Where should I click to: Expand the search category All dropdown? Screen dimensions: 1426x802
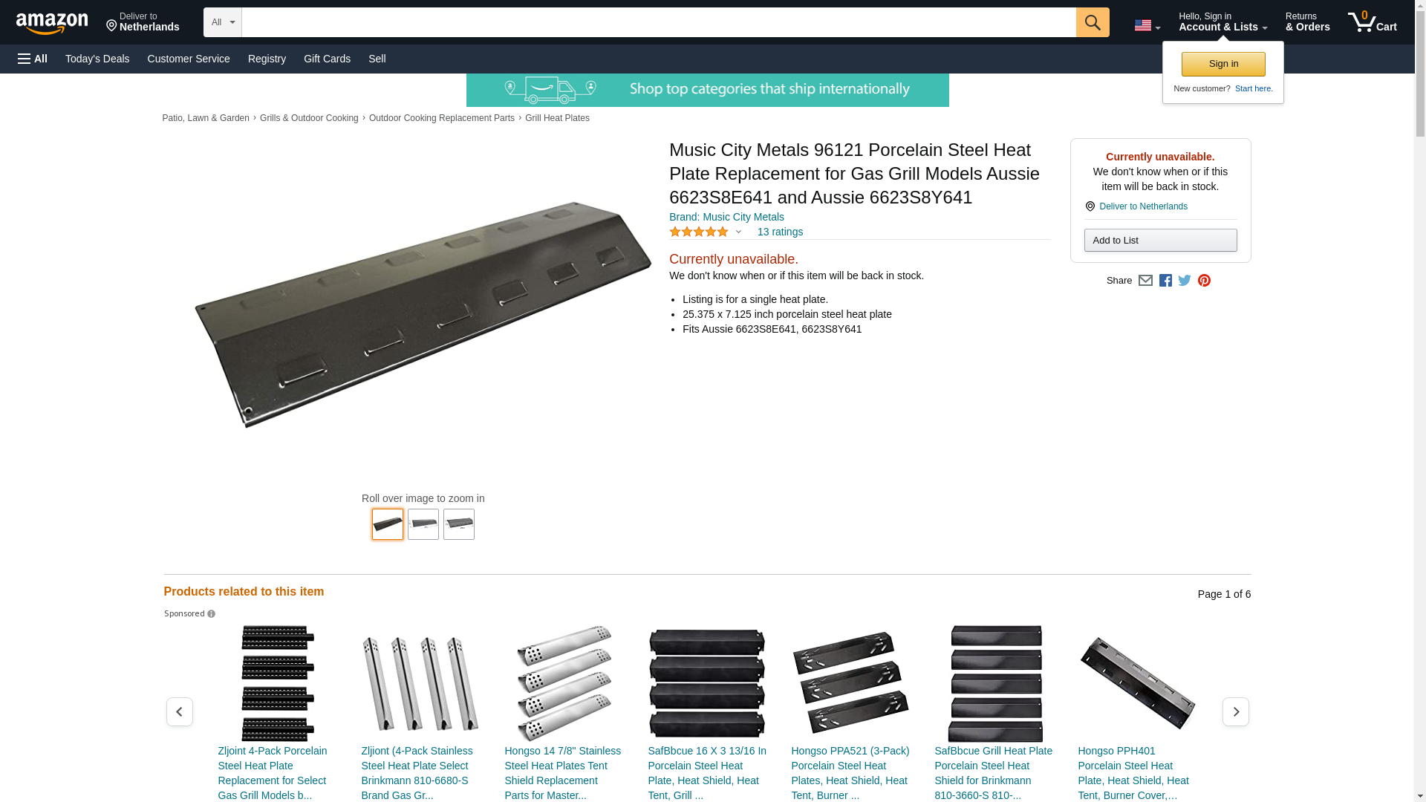(x=223, y=22)
